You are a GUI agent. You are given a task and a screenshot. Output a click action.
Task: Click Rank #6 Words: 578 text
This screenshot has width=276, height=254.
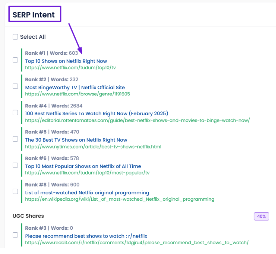coord(52,158)
